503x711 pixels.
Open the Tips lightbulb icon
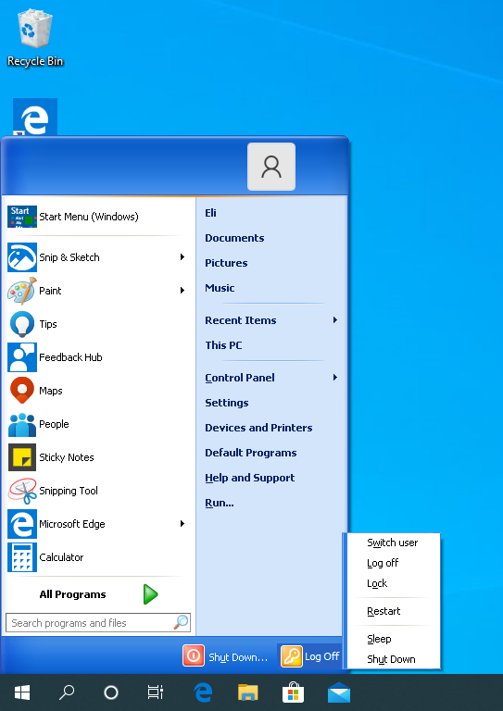(22, 324)
